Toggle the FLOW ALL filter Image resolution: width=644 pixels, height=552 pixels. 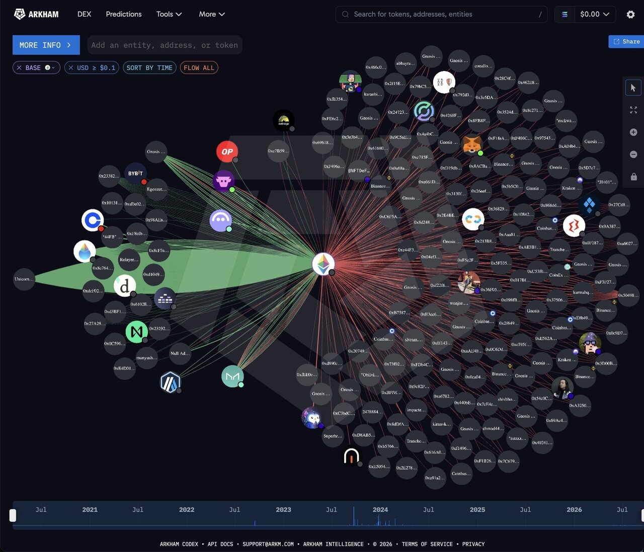click(199, 67)
